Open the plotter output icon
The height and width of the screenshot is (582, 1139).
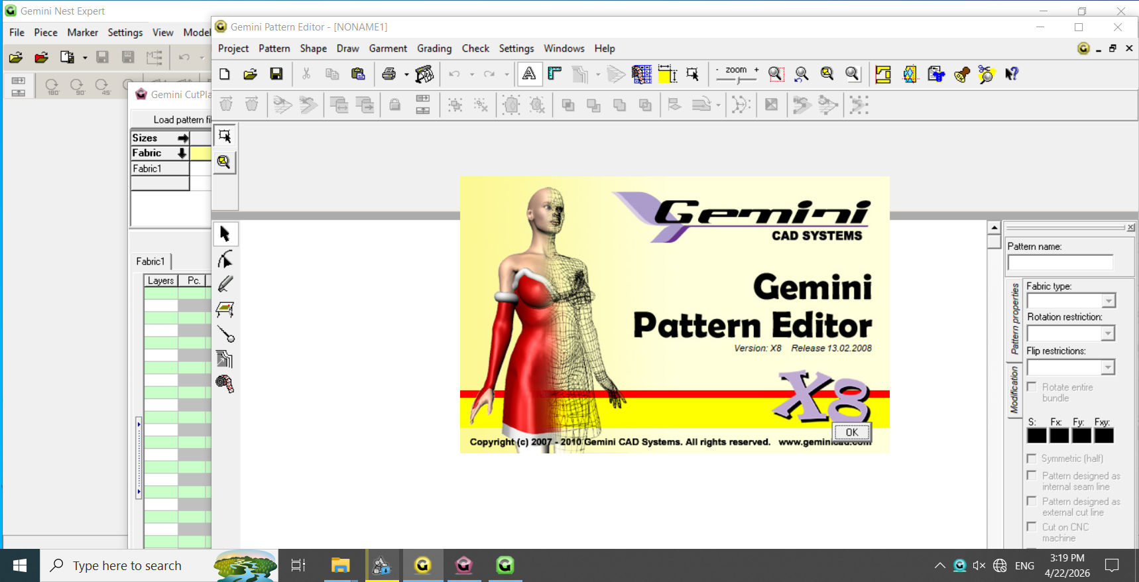(424, 74)
